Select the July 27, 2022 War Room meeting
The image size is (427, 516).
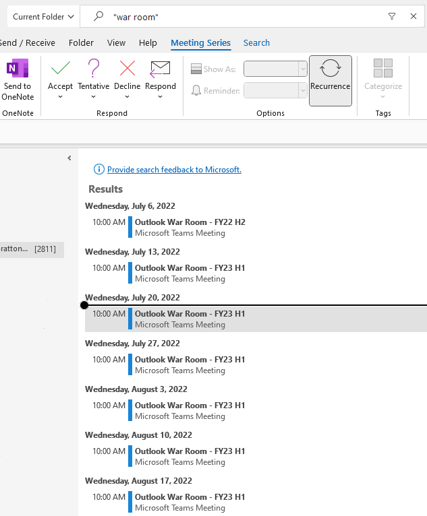pyautogui.click(x=256, y=364)
